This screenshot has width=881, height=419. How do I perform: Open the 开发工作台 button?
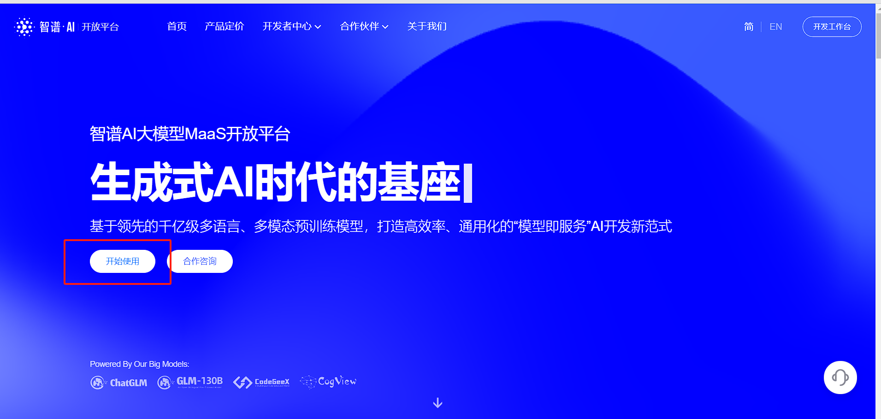(832, 27)
